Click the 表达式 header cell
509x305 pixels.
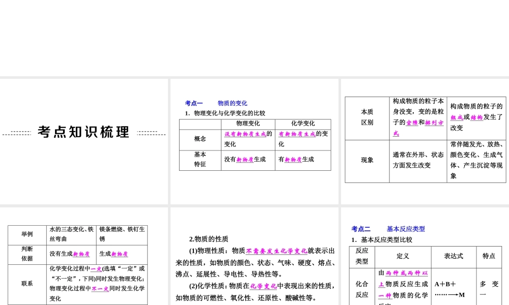[454, 257]
